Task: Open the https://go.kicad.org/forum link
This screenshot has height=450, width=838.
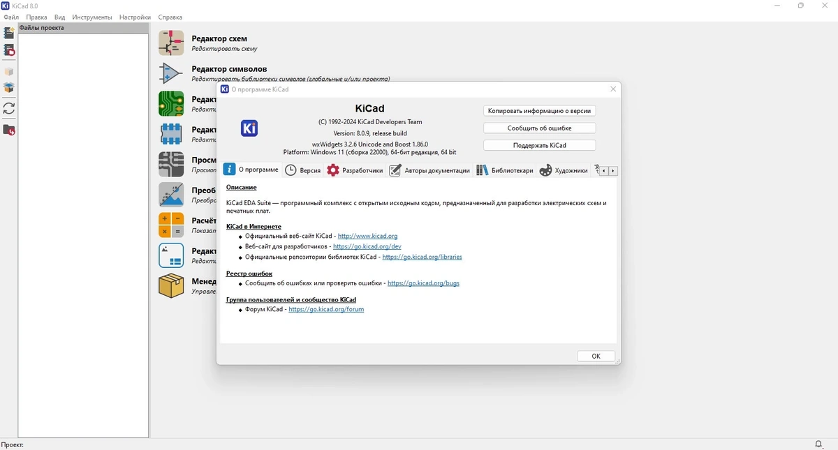Action: pos(326,309)
